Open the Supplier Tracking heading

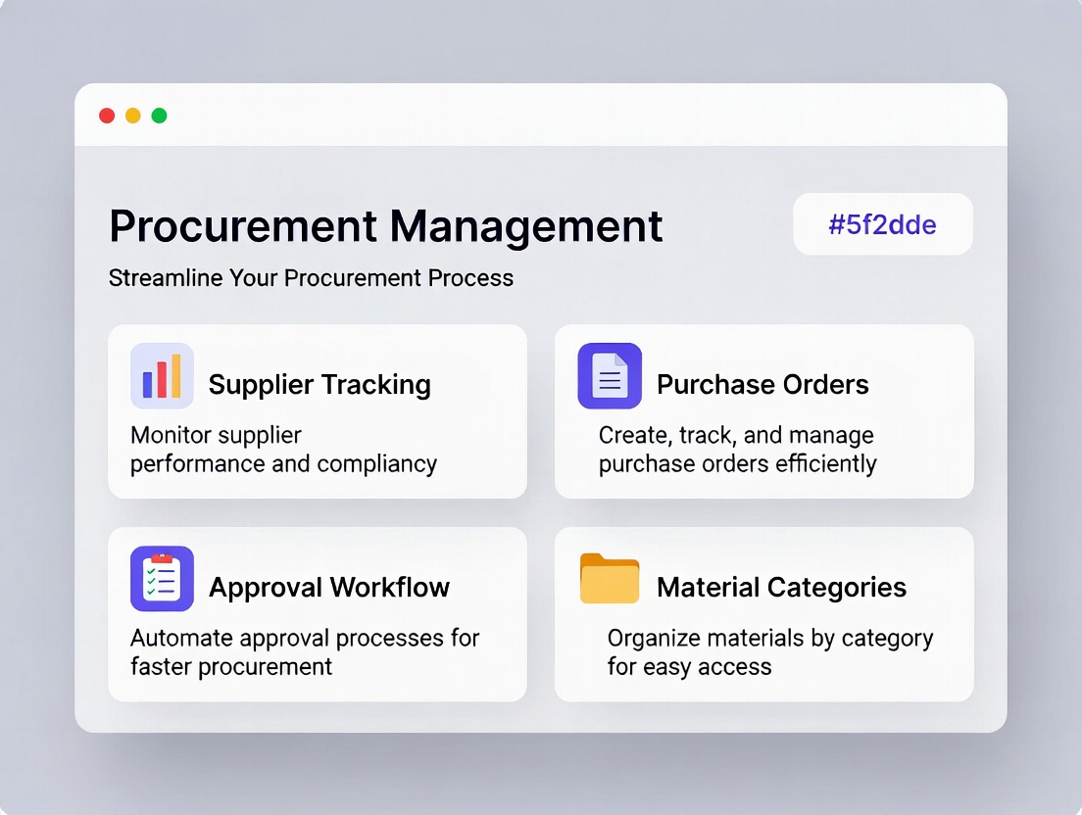pos(320,385)
